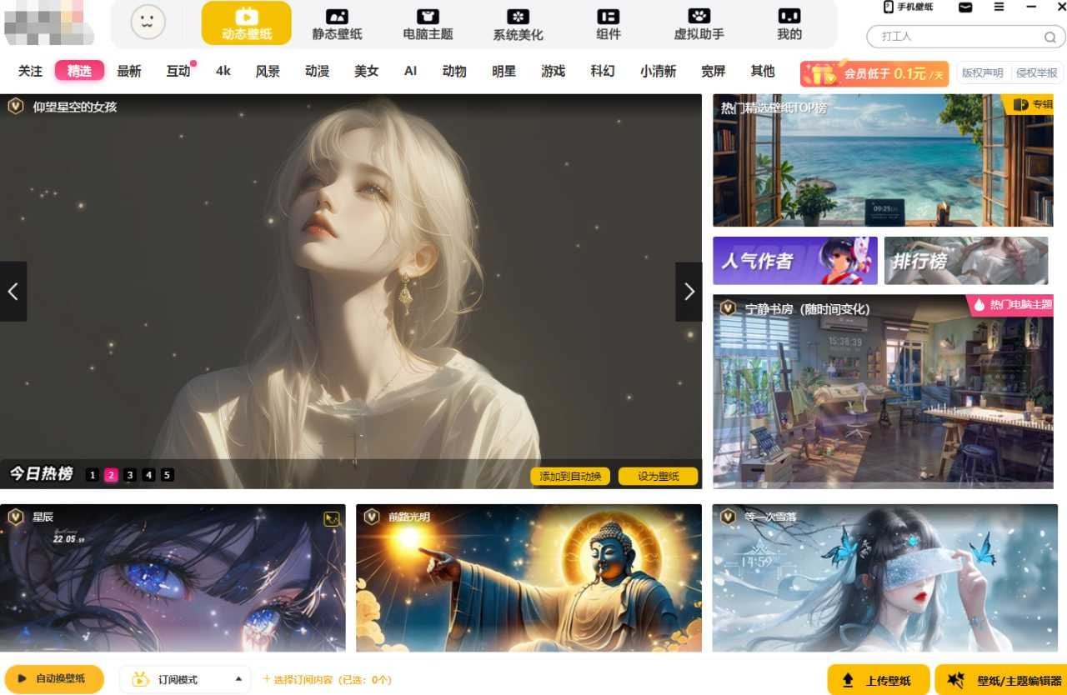Toggle 自动换壁纸 auto-switch playback

(x=52, y=678)
